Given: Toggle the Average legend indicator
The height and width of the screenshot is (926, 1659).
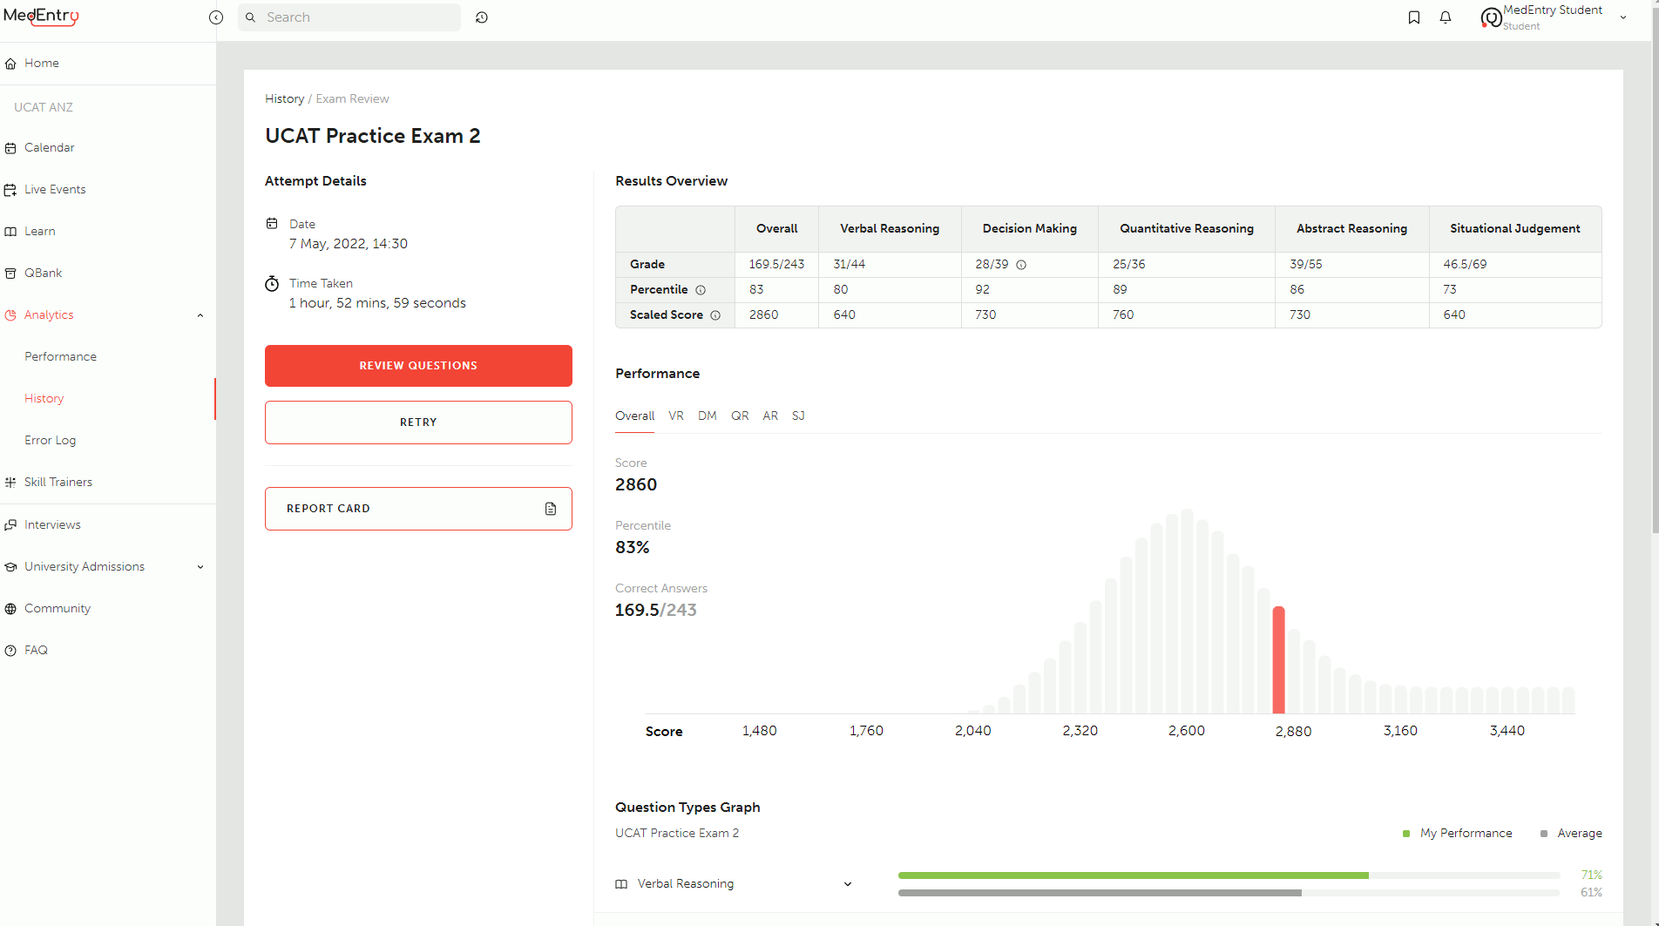Looking at the screenshot, I should click(1571, 833).
